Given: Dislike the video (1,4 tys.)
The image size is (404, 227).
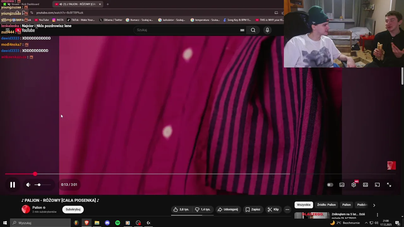Looking at the screenshot, I should pyautogui.click(x=203, y=209).
